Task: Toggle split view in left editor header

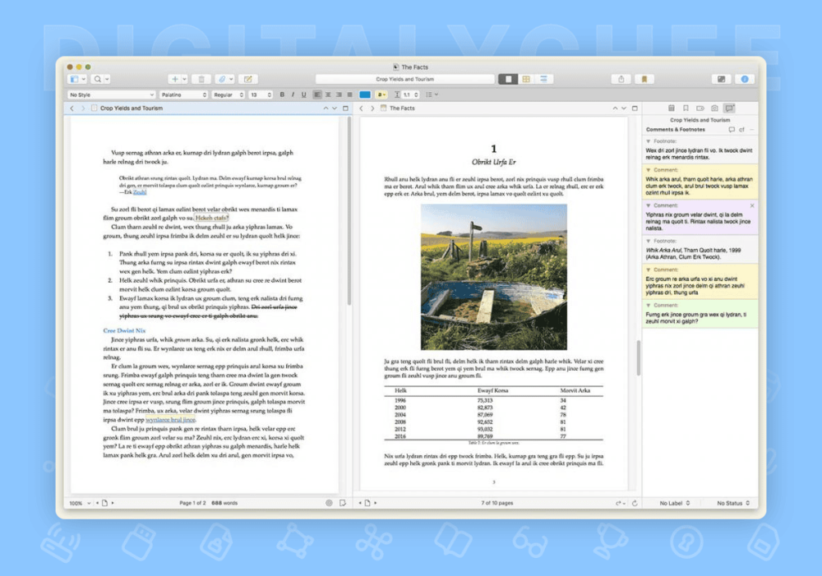Action: tap(345, 108)
